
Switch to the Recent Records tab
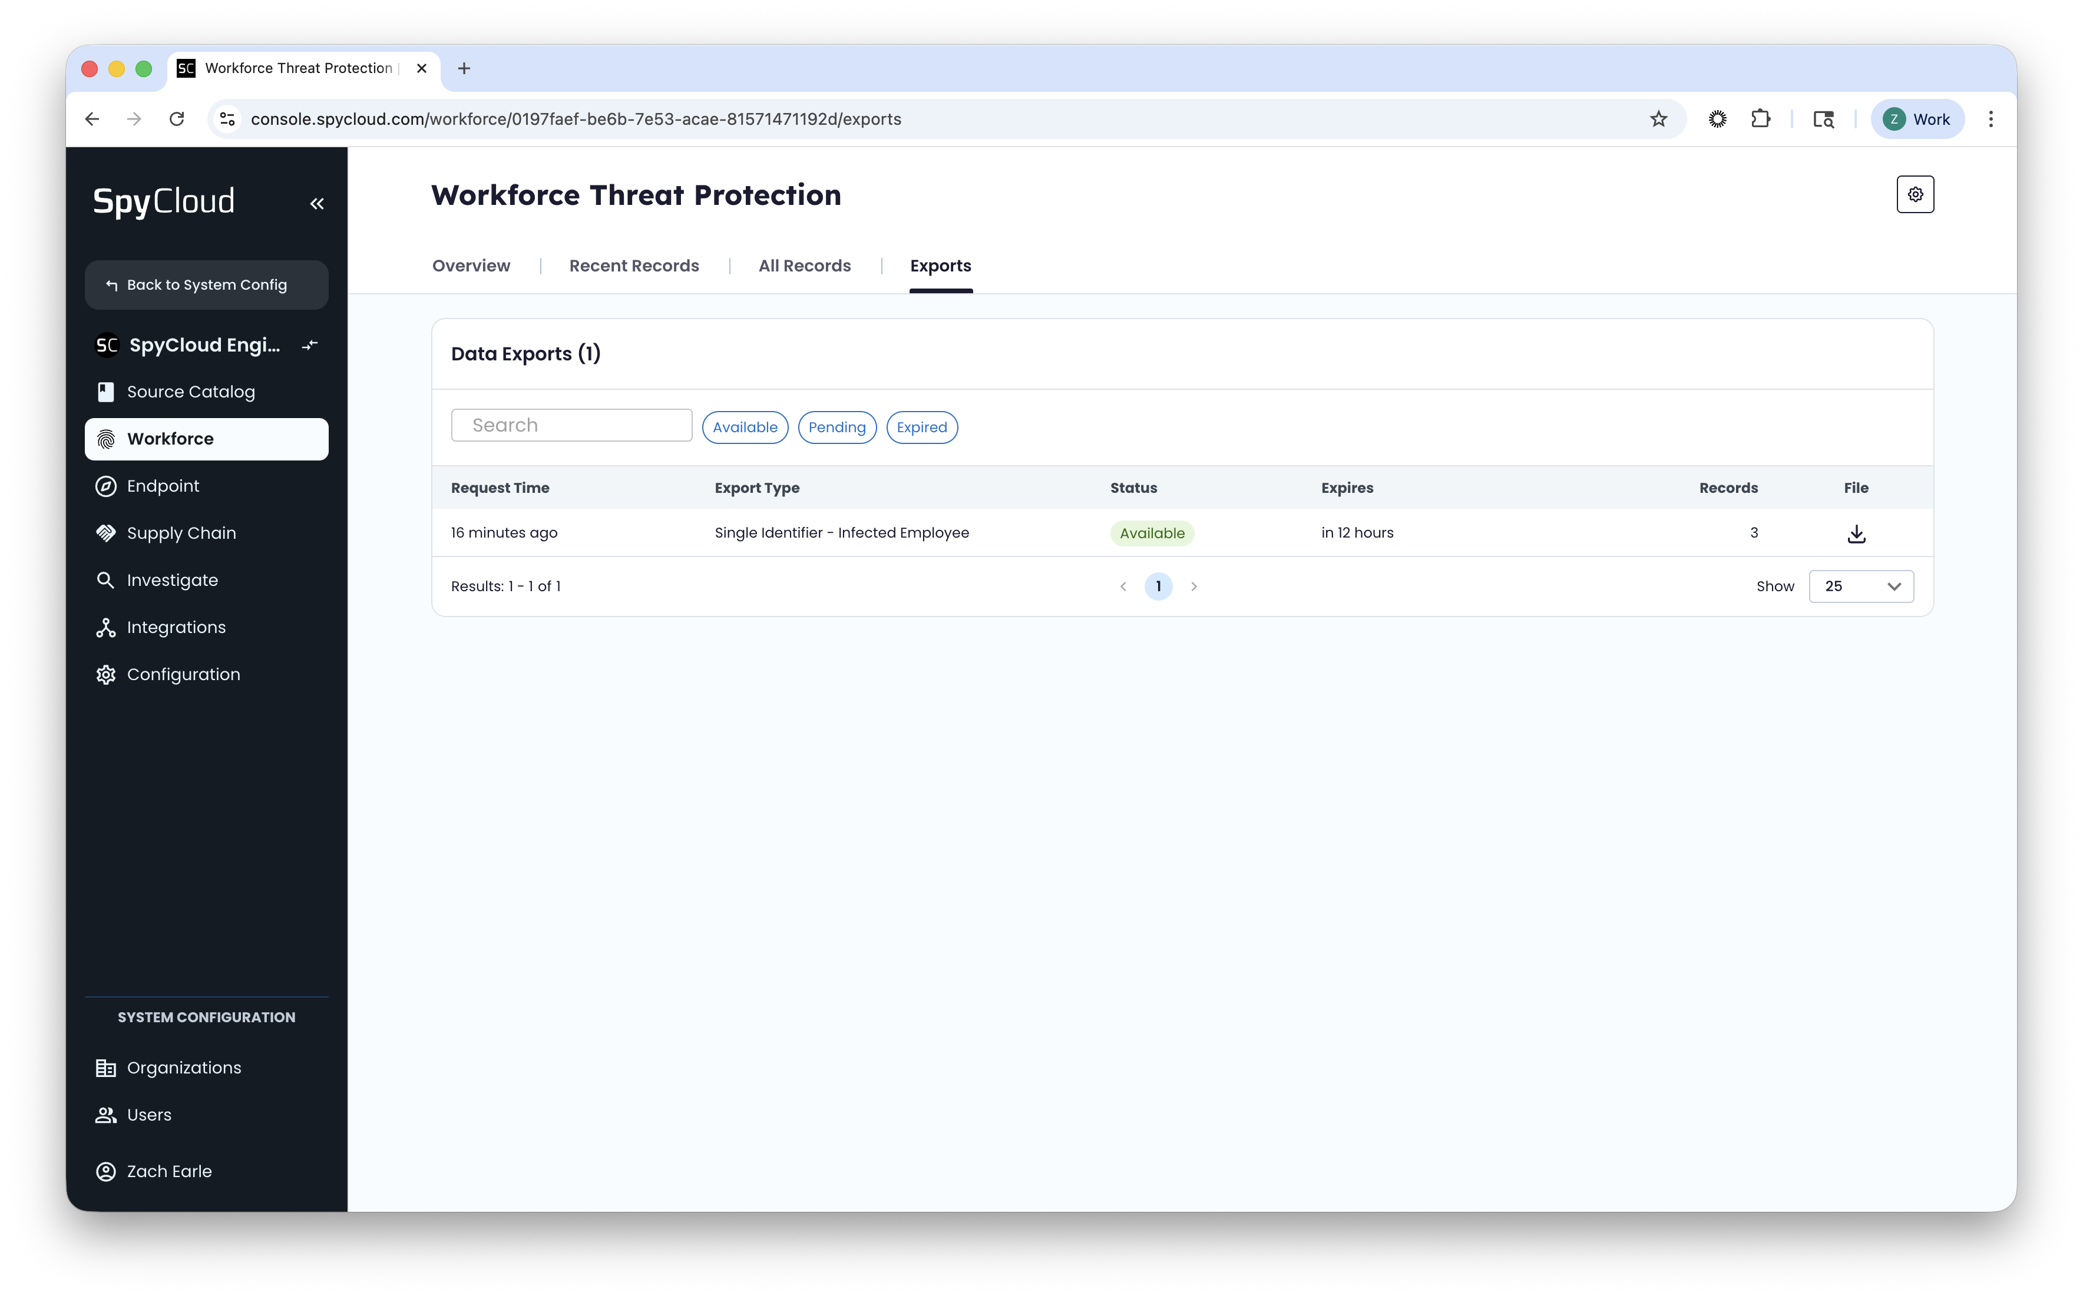pyautogui.click(x=633, y=266)
